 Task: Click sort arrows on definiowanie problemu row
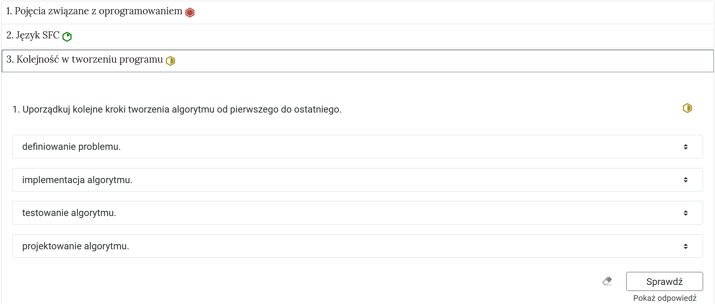685,147
